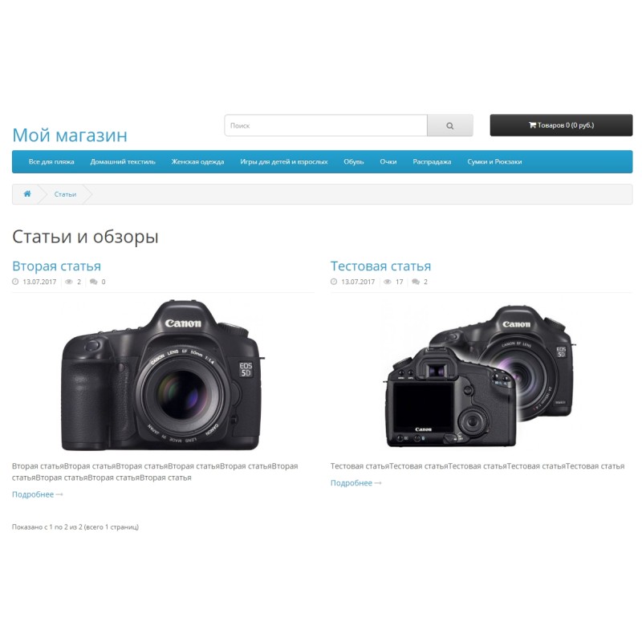Open Игры для детей и взрослых category

click(284, 162)
